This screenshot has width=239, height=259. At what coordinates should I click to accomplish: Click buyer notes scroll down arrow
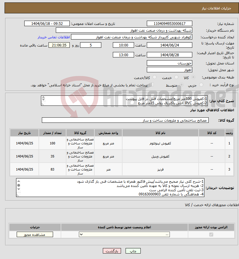pyautogui.click(x=19, y=189)
